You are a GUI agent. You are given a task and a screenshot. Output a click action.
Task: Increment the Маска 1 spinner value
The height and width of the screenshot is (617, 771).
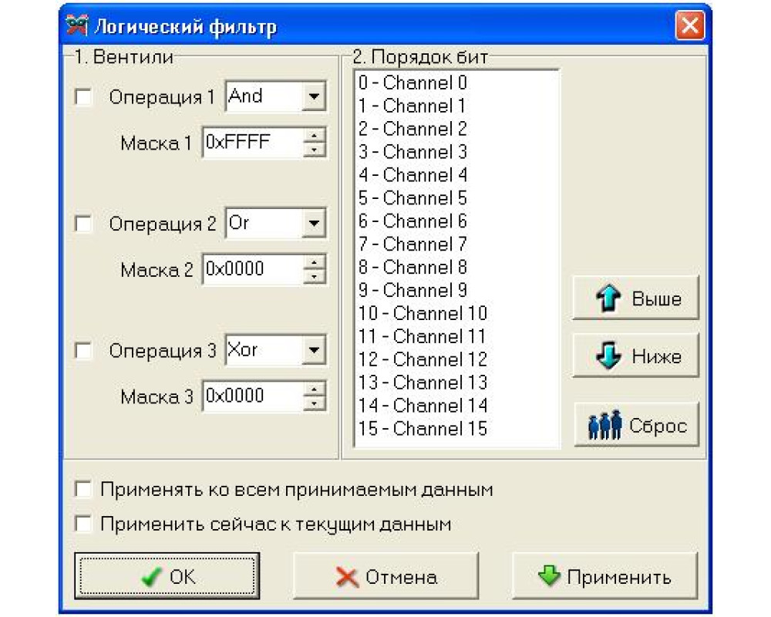point(315,137)
